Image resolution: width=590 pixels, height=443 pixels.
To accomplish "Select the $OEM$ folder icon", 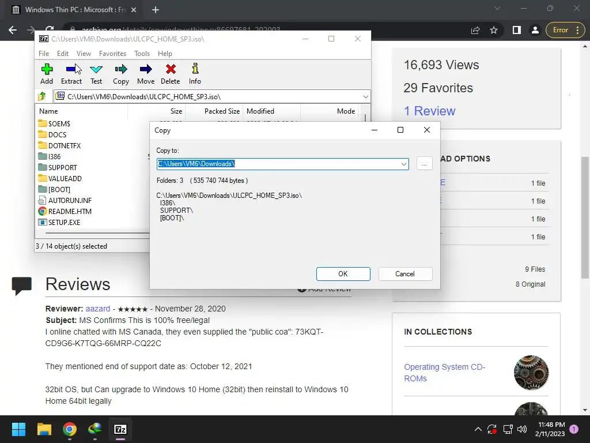I will [43, 123].
